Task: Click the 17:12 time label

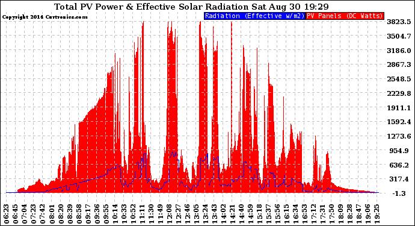Action: tap(313, 213)
